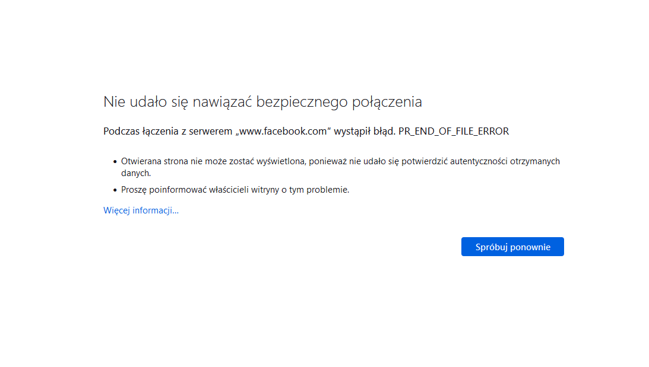Image resolution: width=649 pixels, height=367 pixels.
Task: Click 'Proszę poinformować' in second bullet
Action: click(x=159, y=190)
